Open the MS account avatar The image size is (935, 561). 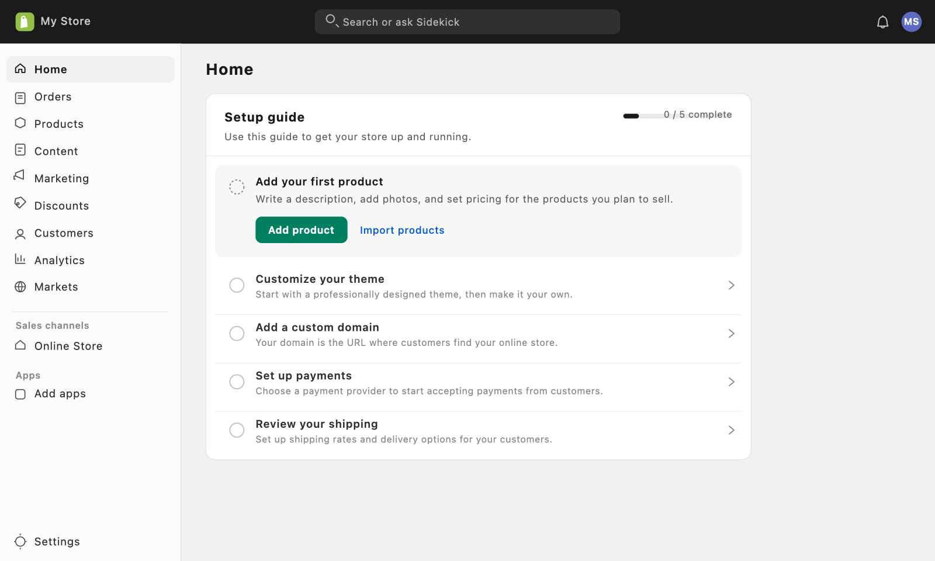click(x=911, y=22)
